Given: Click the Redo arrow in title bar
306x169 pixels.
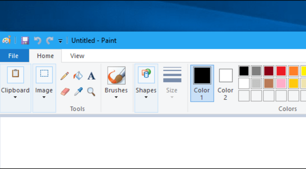Looking at the screenshot, I should [50, 40].
